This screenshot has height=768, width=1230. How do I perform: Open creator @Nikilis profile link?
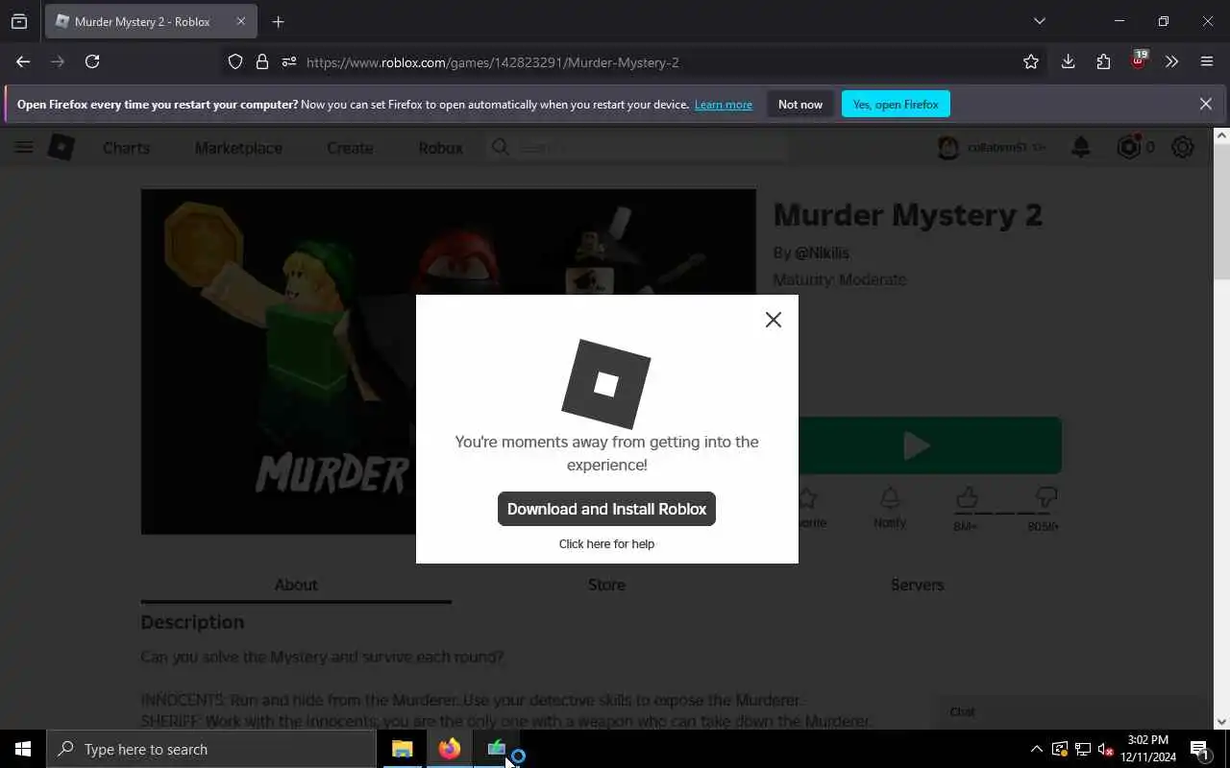822,252
